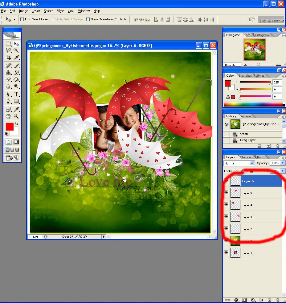Switch to the Channels tab
Viewport: 286px width, 303px height.
click(x=246, y=157)
